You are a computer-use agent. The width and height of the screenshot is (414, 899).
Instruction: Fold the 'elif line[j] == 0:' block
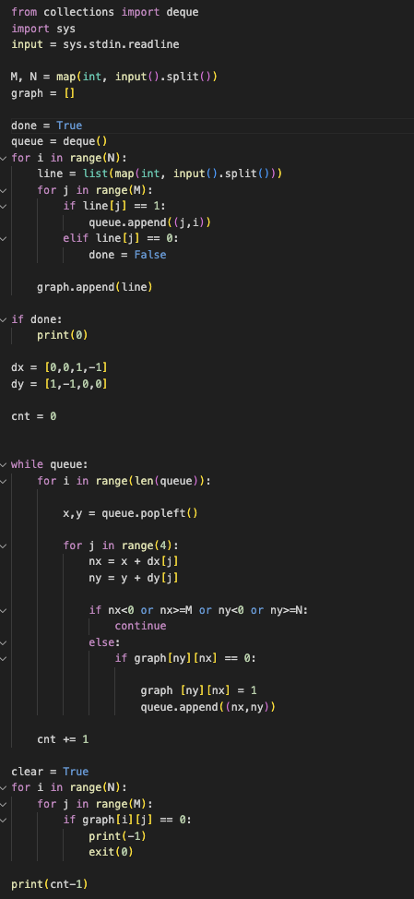(4, 238)
